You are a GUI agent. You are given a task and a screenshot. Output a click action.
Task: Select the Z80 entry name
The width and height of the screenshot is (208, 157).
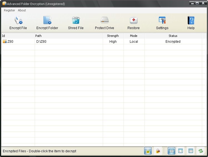pyautogui.click(x=10, y=42)
